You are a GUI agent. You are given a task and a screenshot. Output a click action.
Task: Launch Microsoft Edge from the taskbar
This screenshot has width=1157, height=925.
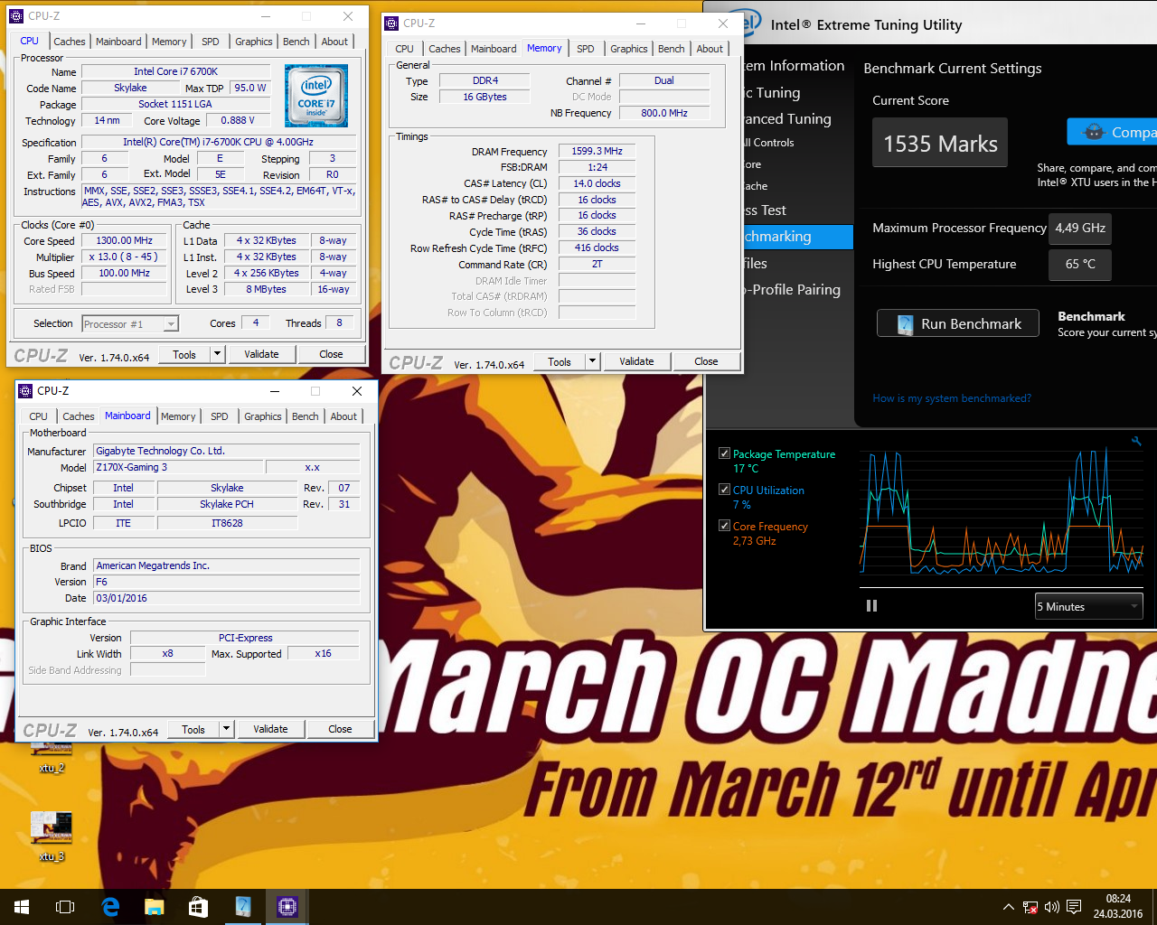110,907
